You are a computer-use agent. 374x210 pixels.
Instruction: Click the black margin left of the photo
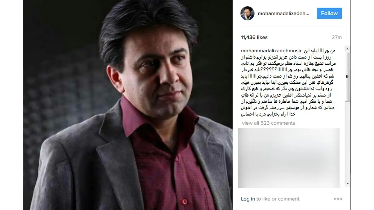(11, 105)
